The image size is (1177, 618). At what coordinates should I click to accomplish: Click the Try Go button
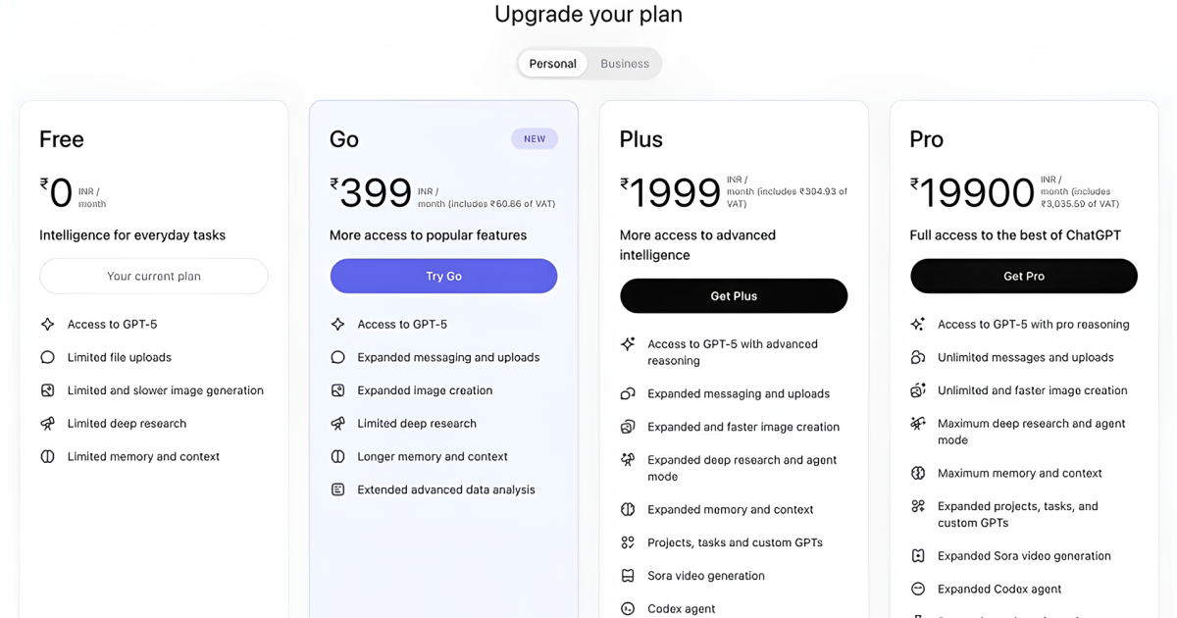click(443, 277)
